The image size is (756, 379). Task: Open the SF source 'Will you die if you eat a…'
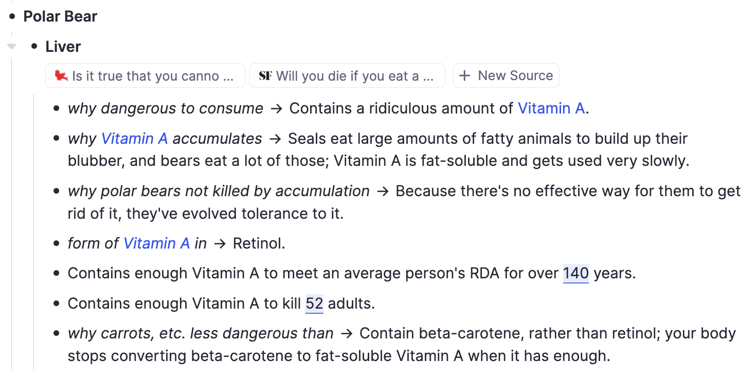click(347, 76)
